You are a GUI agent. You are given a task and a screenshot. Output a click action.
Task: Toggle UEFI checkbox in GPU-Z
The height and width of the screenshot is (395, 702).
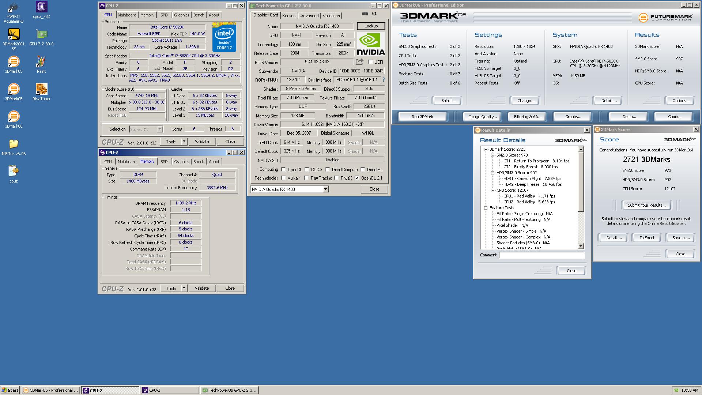point(370,62)
